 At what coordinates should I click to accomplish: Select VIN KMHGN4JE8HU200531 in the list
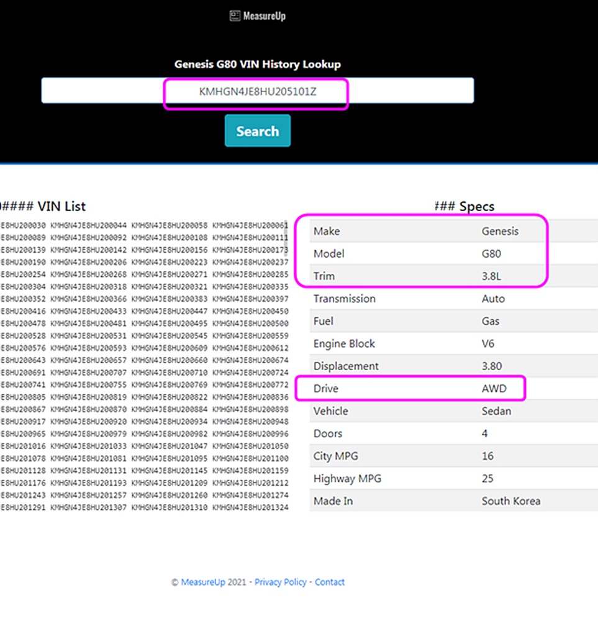(89, 336)
